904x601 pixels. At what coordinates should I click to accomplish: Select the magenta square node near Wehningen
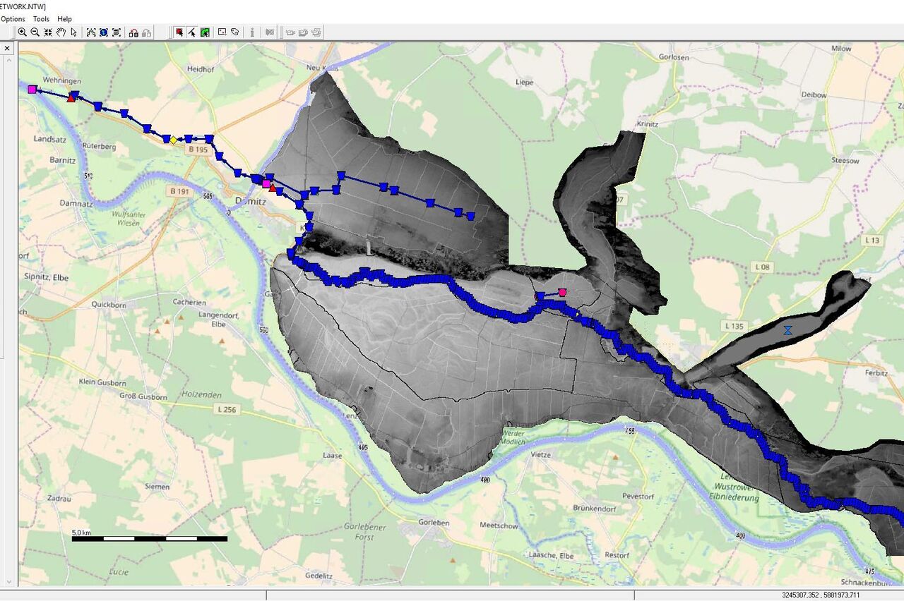click(32, 89)
